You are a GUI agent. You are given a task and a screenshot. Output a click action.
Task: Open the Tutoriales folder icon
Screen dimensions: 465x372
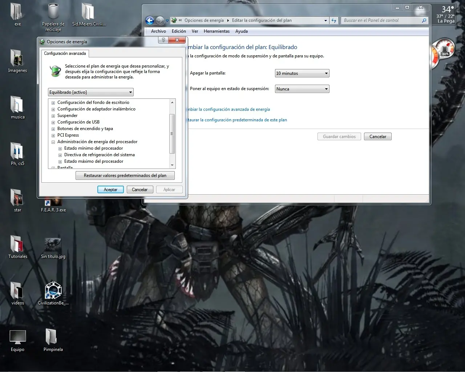[17, 247]
